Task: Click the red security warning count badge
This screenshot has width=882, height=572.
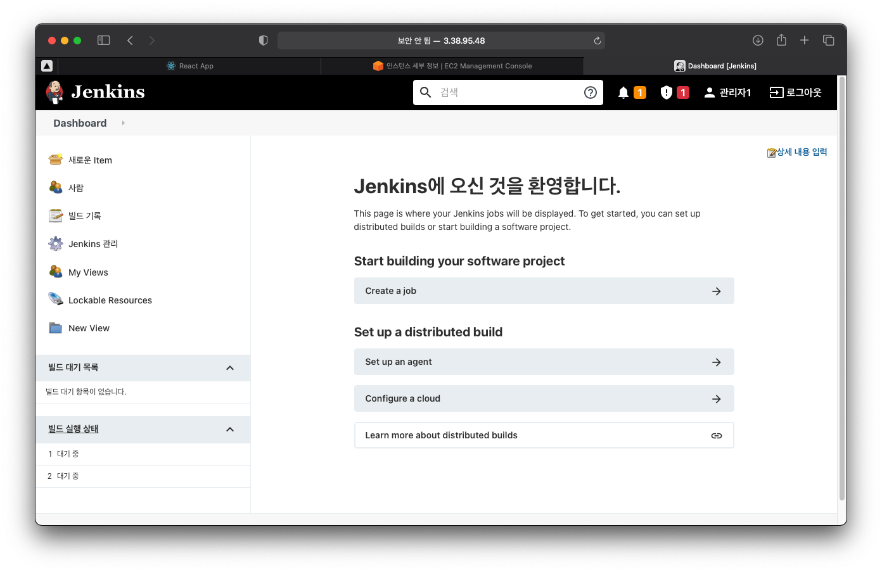Action: [683, 92]
